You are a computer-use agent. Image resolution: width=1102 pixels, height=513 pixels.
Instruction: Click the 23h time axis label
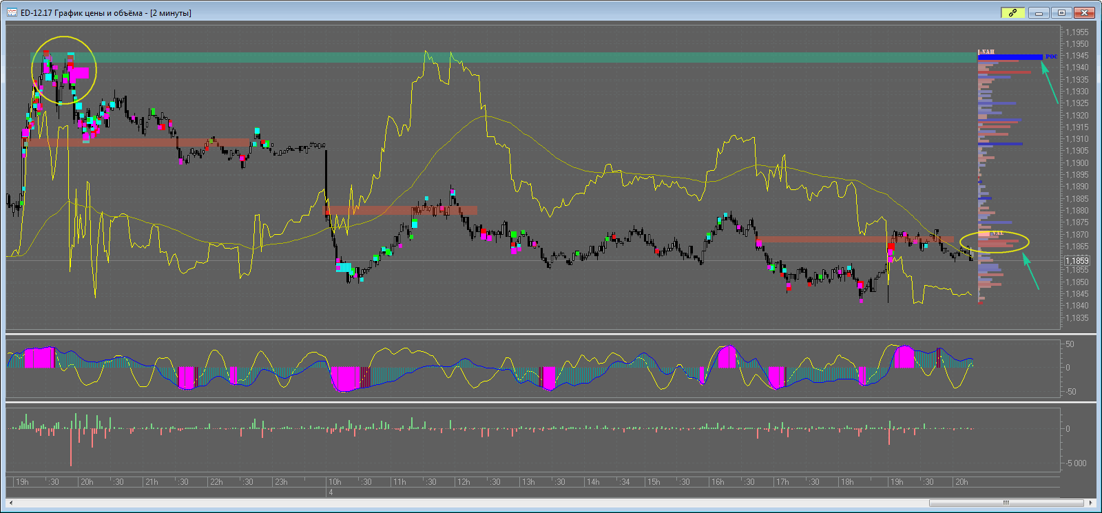coord(281,482)
